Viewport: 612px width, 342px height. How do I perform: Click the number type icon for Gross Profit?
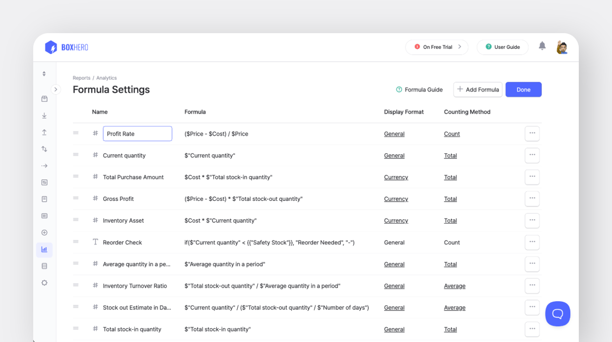point(95,198)
